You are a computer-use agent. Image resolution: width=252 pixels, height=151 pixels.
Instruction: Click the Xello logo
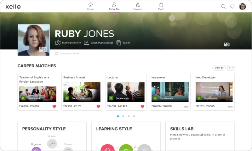(13, 7)
